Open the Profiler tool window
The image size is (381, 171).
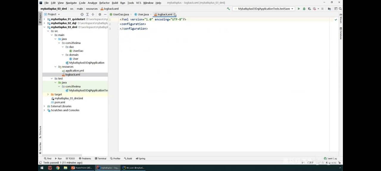click(x=115, y=159)
